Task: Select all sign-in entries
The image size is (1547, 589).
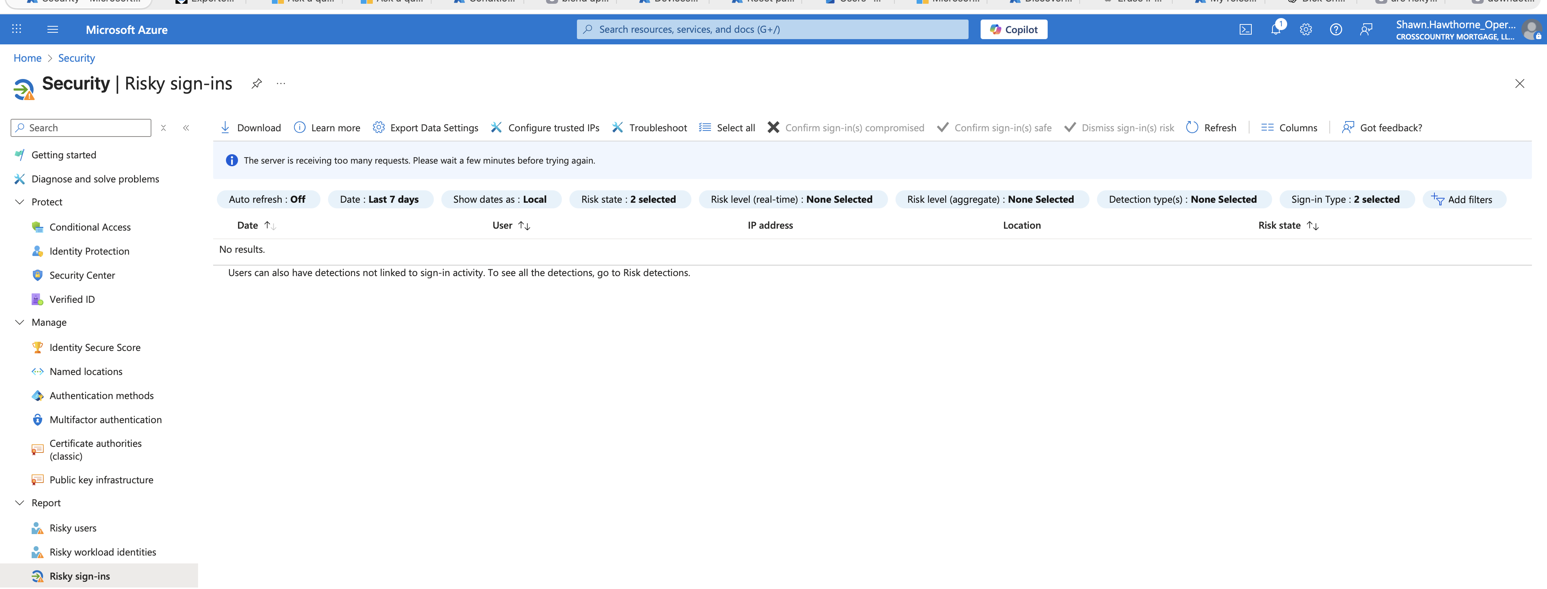Action: tap(727, 127)
